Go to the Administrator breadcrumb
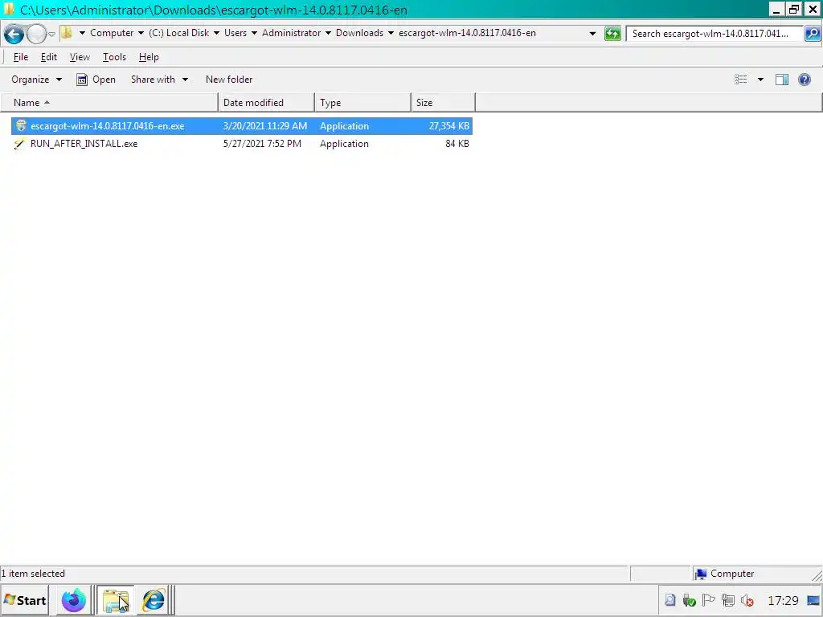 (291, 33)
